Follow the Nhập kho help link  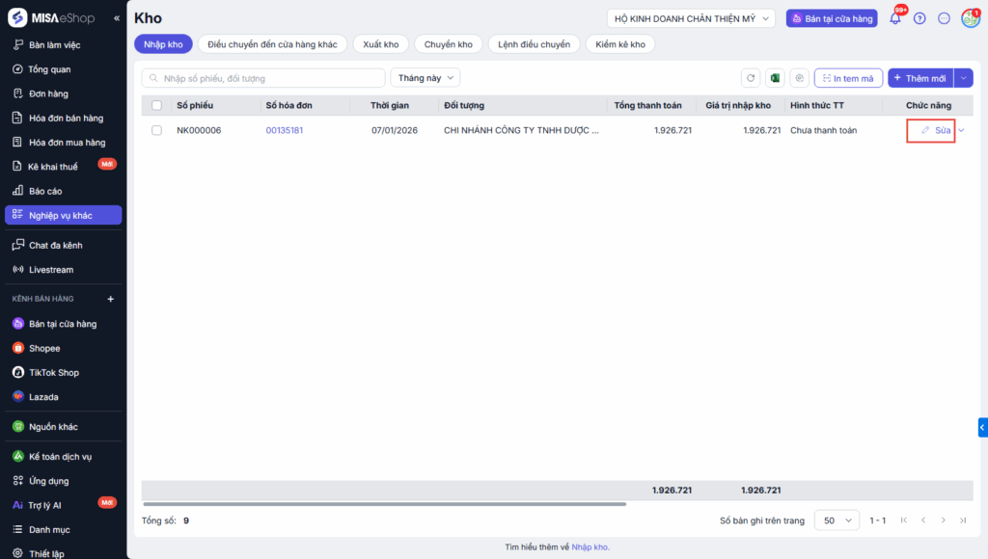click(590, 547)
